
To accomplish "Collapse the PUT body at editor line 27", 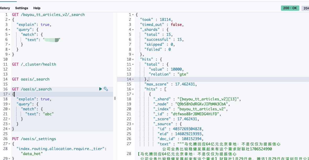I will [9, 144].
